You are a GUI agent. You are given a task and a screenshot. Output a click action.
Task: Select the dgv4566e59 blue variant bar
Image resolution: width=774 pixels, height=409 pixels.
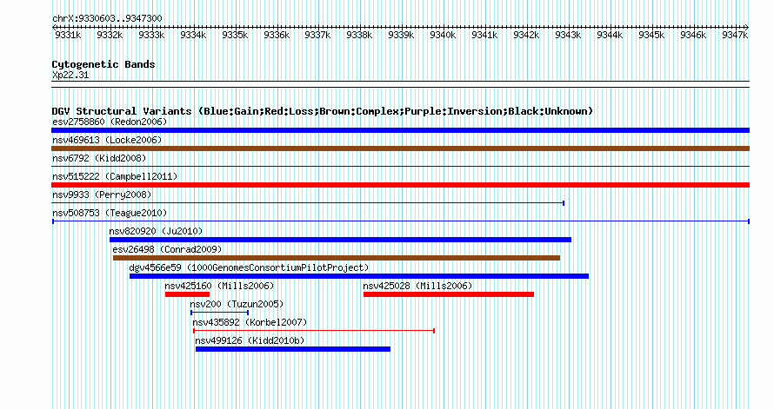359,276
